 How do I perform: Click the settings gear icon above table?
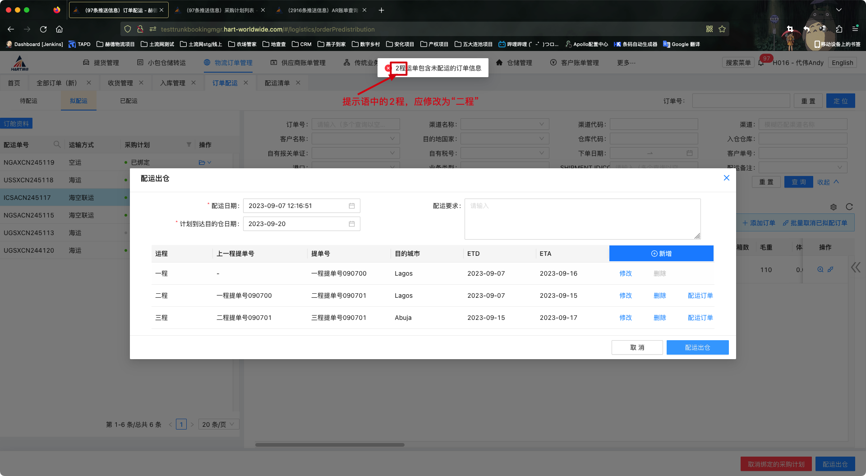pyautogui.click(x=834, y=207)
